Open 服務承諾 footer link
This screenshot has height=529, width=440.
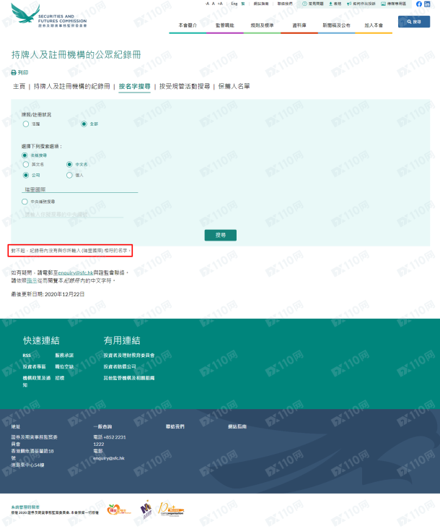click(x=64, y=356)
